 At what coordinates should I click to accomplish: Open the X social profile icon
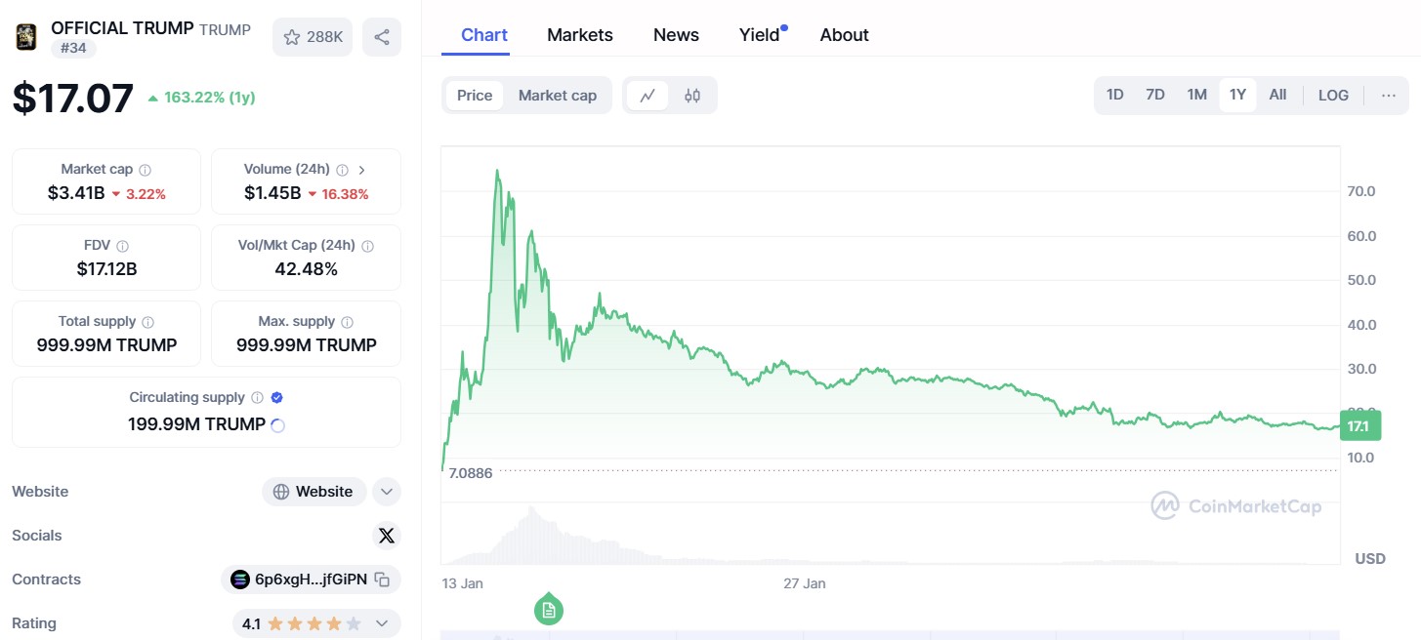[387, 536]
